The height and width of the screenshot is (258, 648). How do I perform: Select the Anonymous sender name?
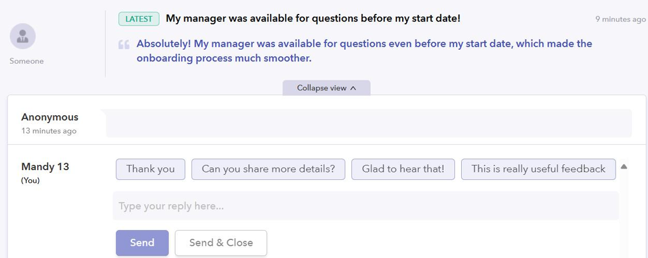point(50,117)
